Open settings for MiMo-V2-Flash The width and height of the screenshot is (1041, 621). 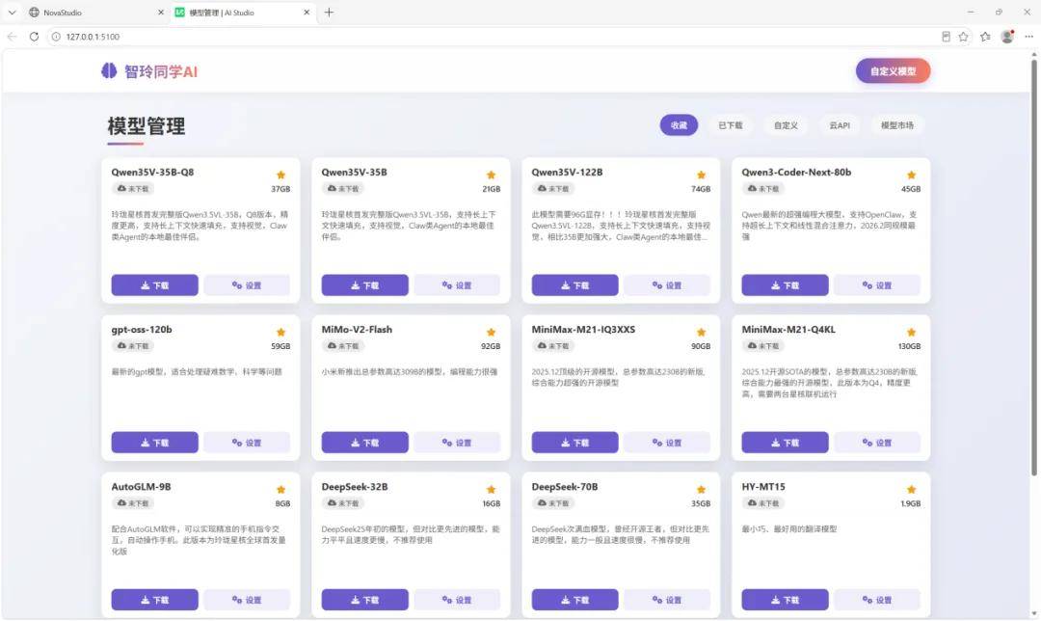click(457, 443)
